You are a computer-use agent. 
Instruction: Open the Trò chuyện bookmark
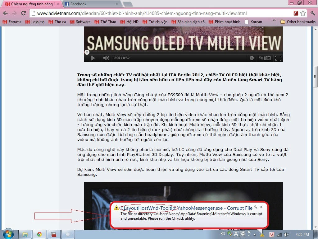click(x=155, y=22)
